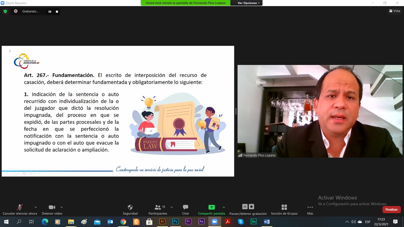Screen dimensions: 404x227
Task: Open the Chat panel
Action: coord(186,210)
